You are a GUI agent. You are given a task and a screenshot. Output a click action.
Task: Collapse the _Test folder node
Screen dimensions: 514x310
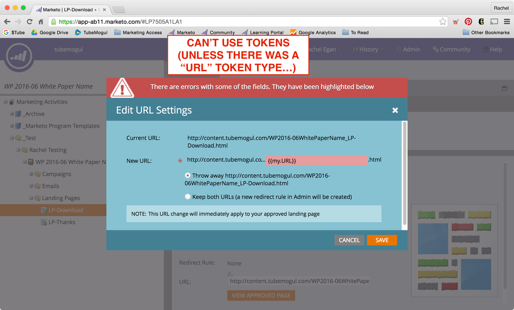click(x=12, y=138)
